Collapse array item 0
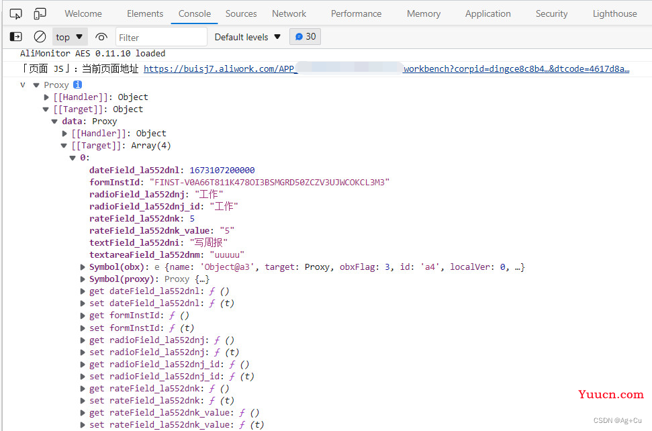 73,158
